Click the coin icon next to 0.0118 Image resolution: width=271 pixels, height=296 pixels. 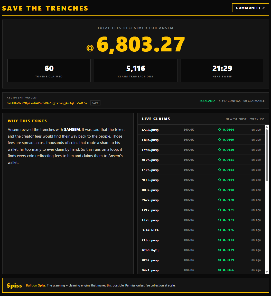click(220, 190)
